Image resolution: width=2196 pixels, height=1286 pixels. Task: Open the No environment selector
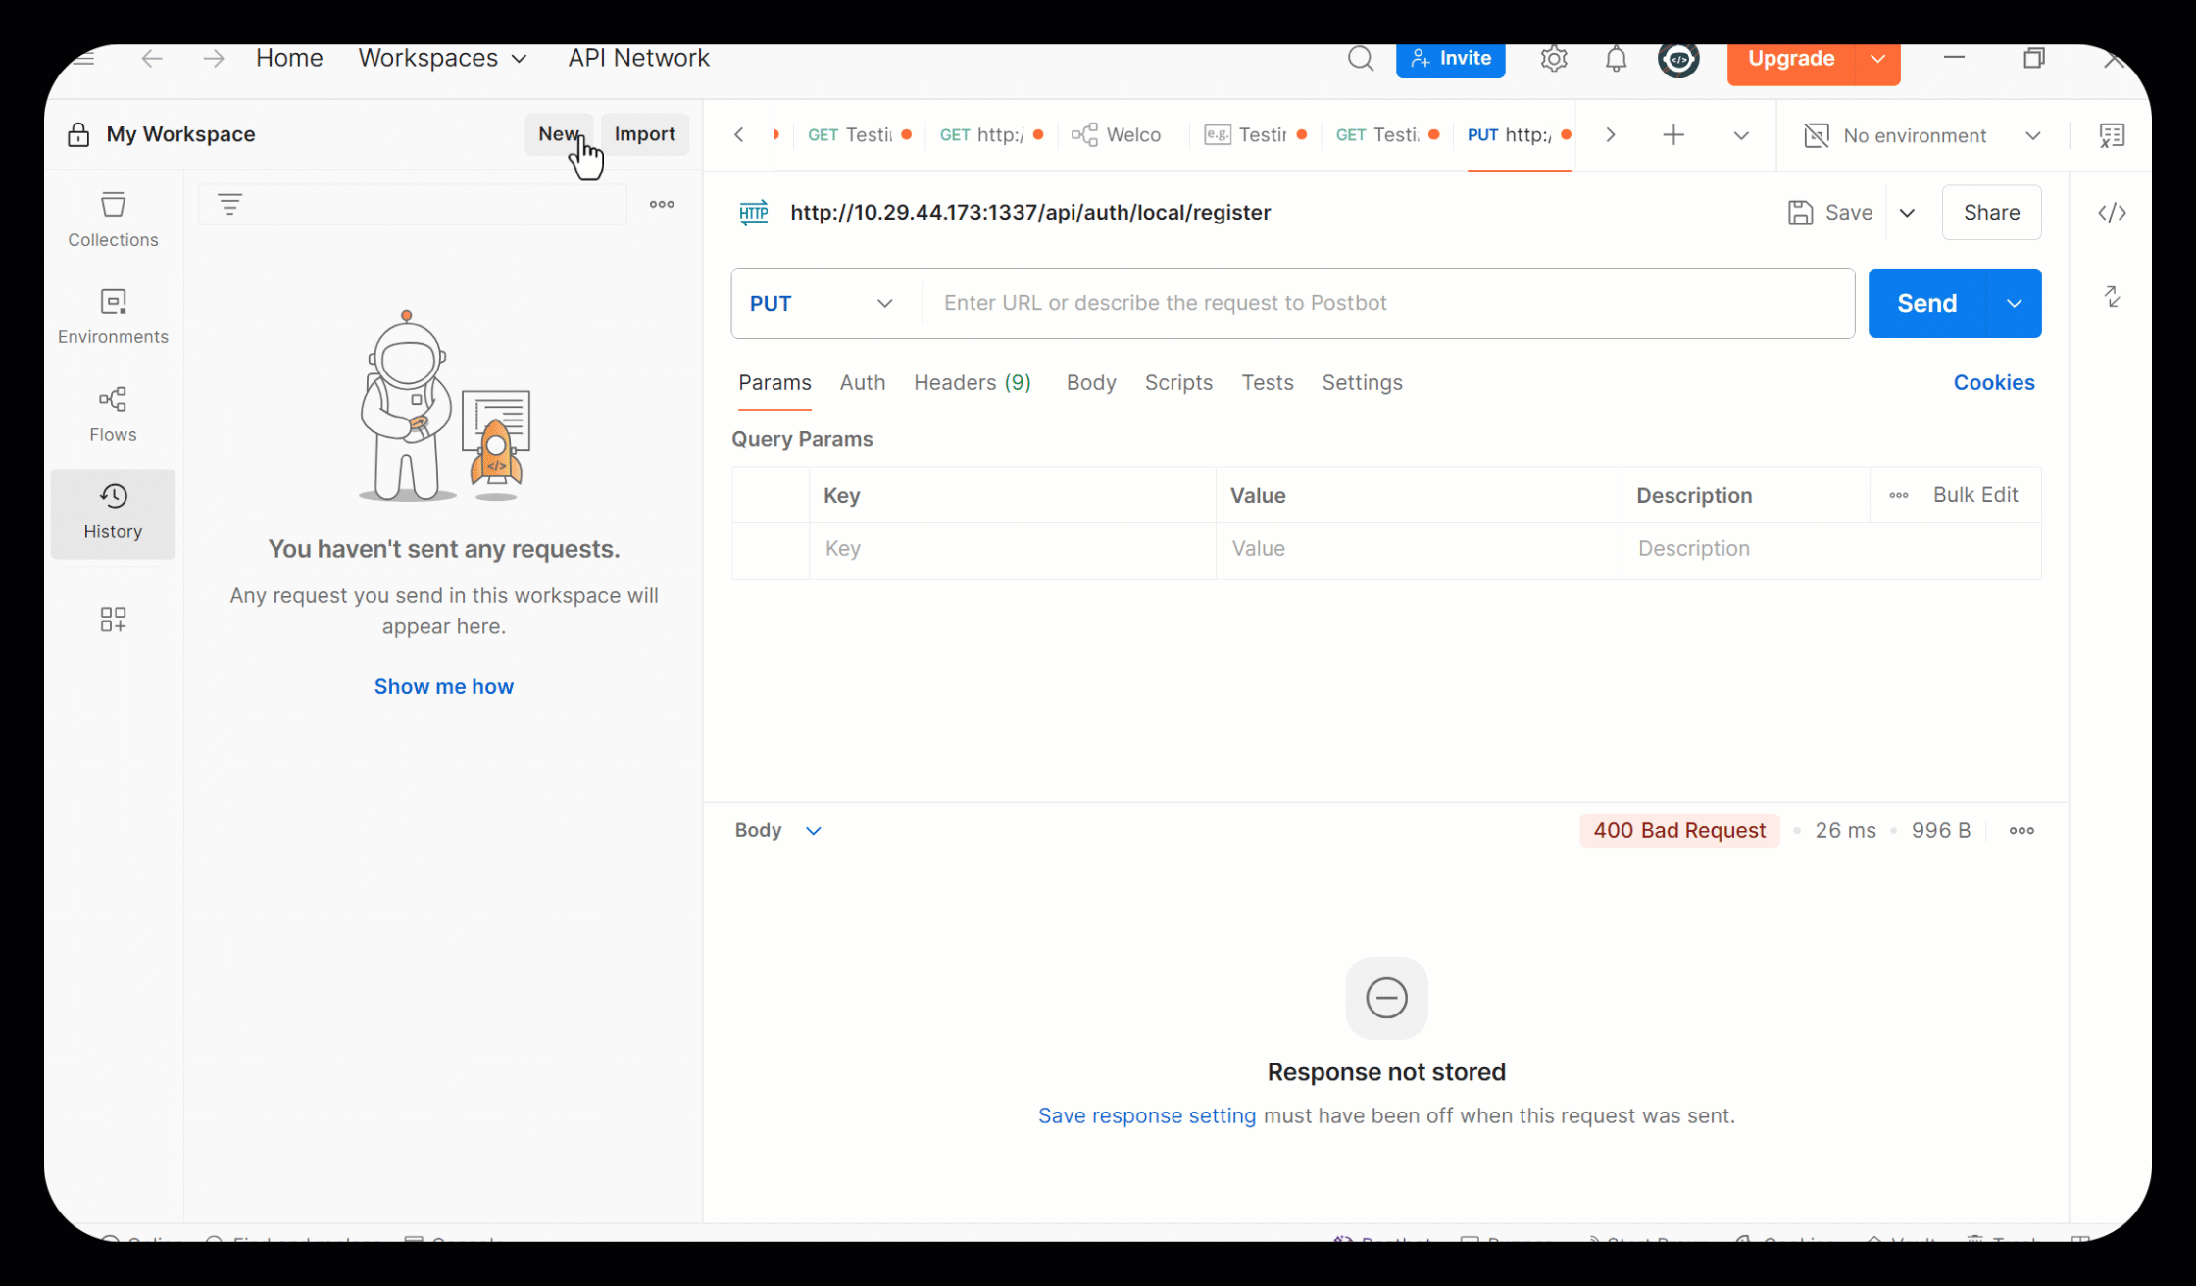pos(1921,135)
